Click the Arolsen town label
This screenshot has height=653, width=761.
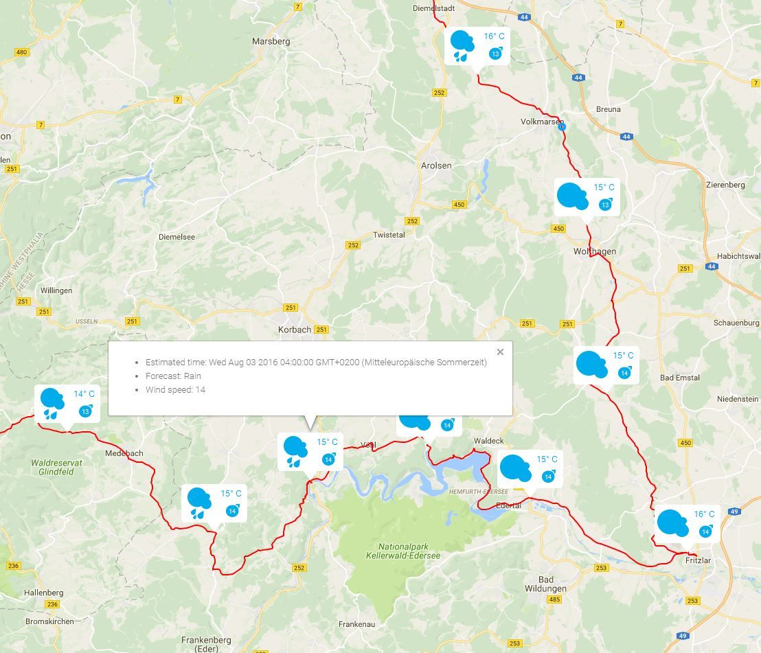click(436, 165)
